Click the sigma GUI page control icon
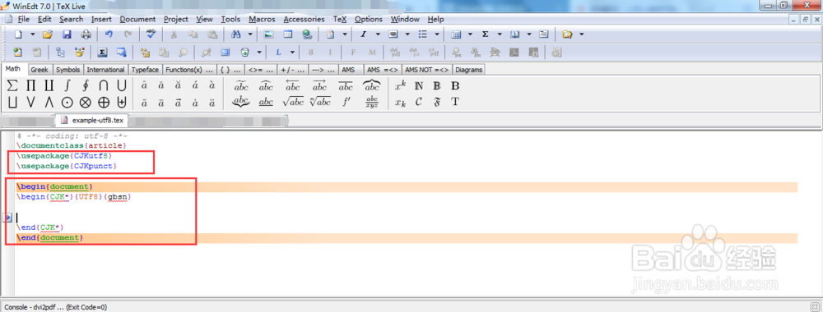This screenshot has width=823, height=312. tap(103, 53)
